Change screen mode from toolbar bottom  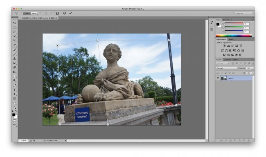click(15, 125)
